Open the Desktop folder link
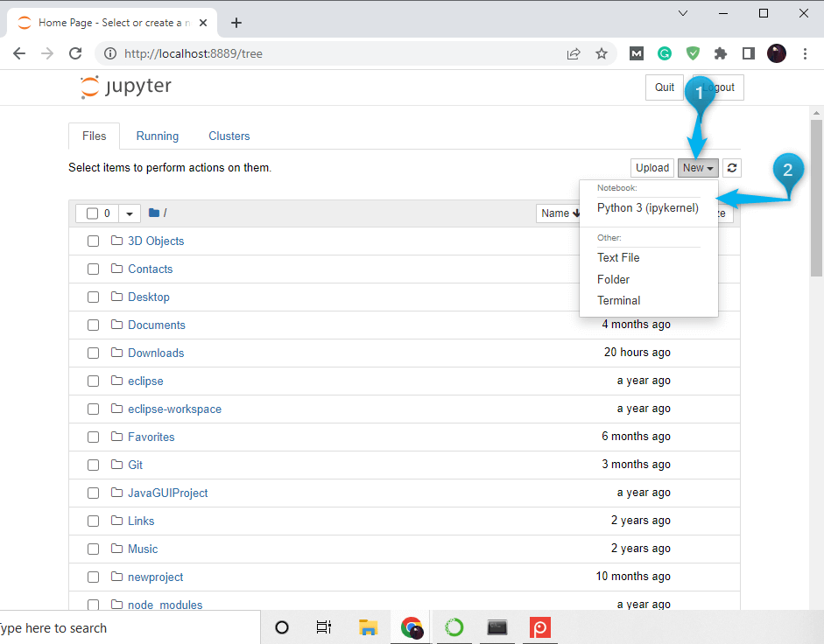 click(x=149, y=297)
